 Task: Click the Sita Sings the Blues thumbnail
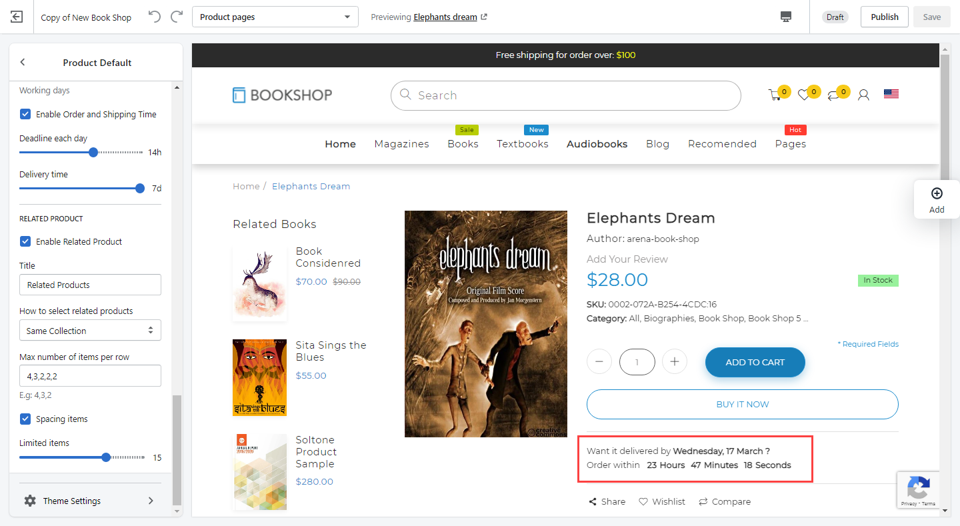260,377
